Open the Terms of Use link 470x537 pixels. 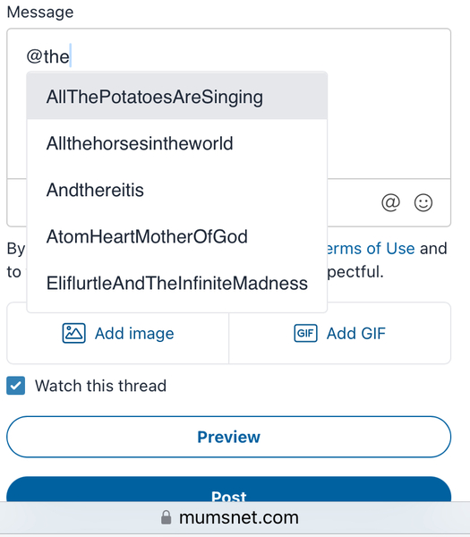[371, 249]
